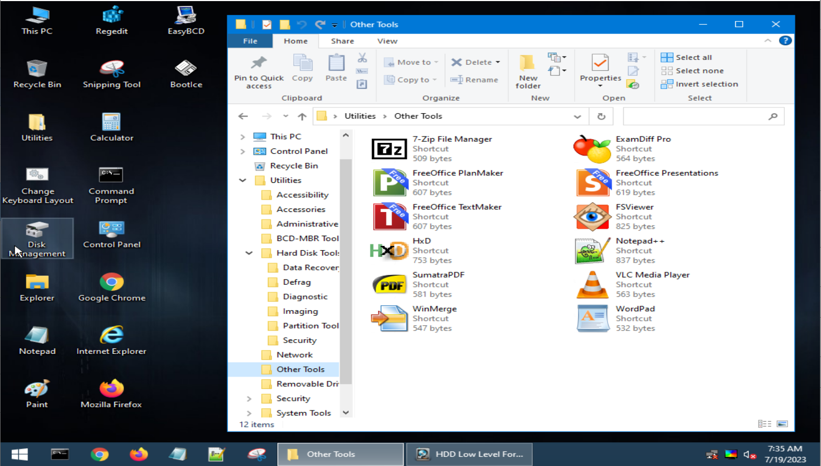
Task: Select the WinMerge shortcut
Action: 414,318
